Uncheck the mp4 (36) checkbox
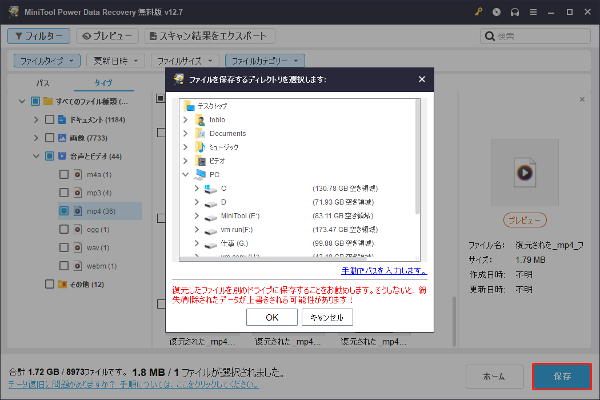The image size is (600, 400). [64, 211]
